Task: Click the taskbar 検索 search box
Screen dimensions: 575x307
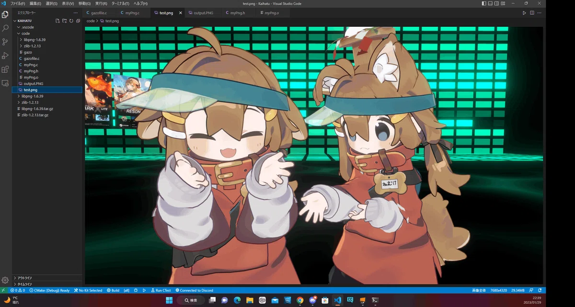Action: pos(191,300)
